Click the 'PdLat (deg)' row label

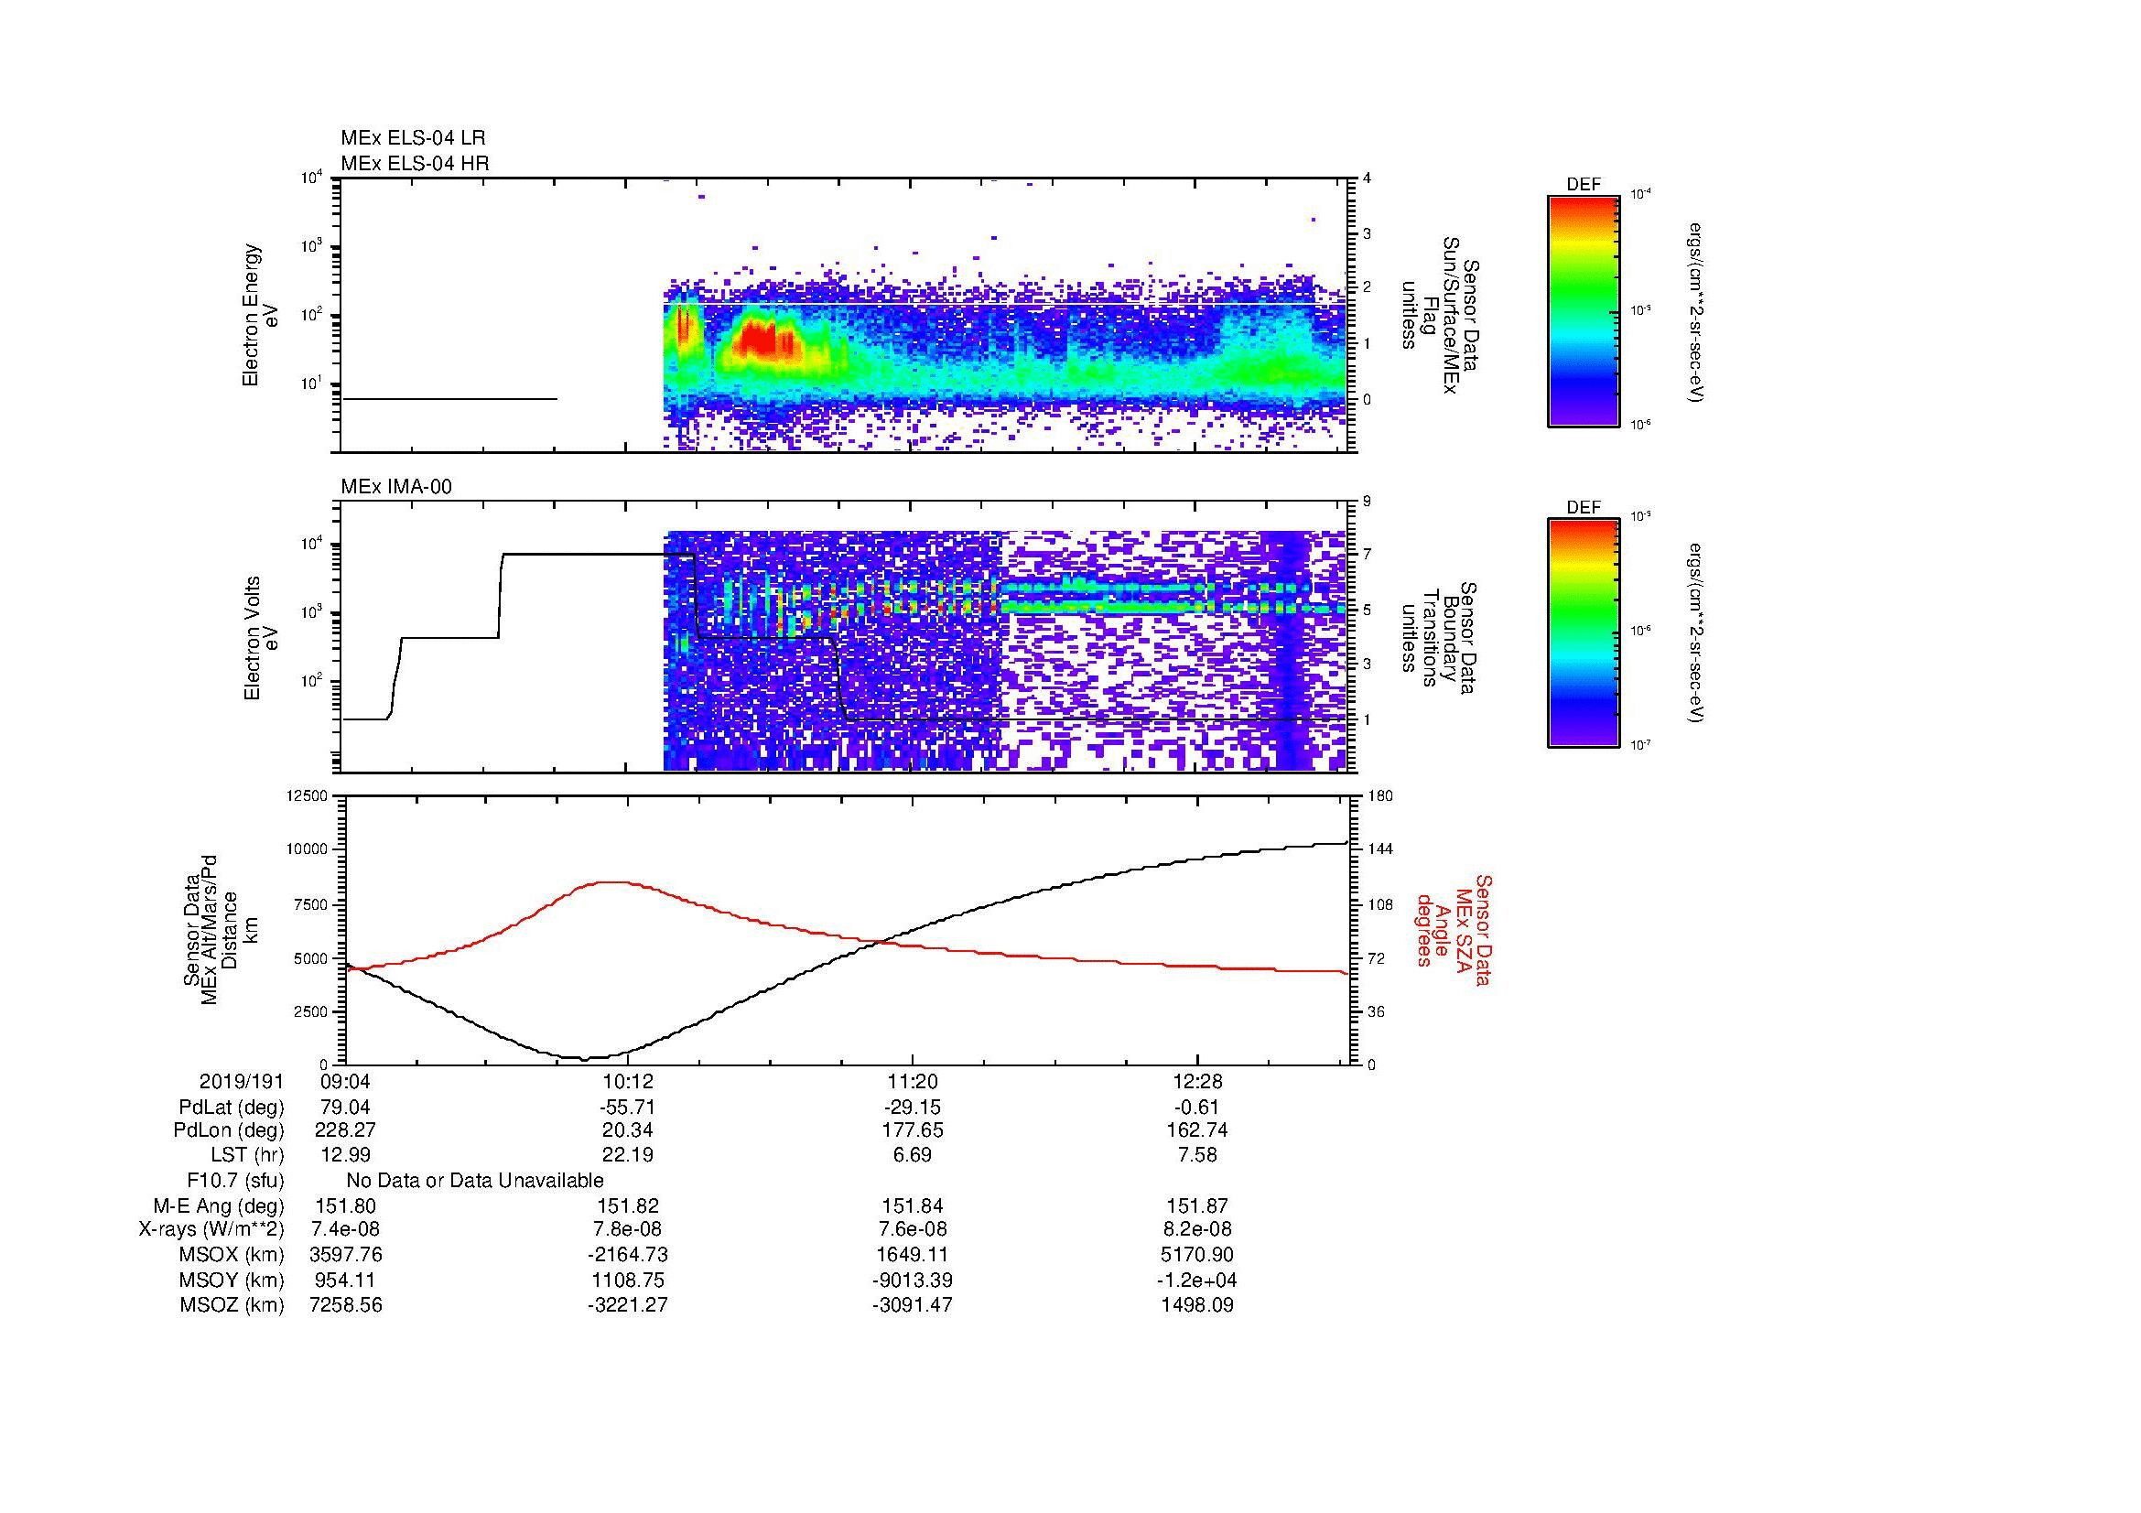[232, 1108]
